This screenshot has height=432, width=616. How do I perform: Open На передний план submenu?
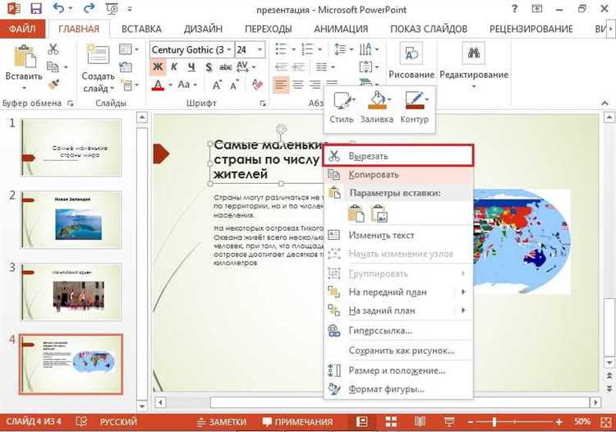click(398, 292)
